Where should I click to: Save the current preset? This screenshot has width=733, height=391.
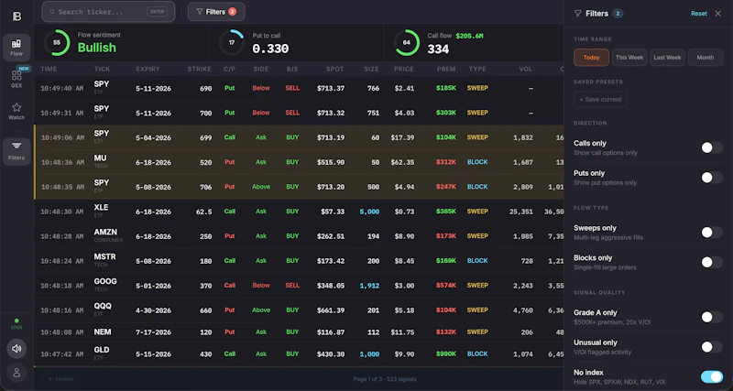click(600, 100)
